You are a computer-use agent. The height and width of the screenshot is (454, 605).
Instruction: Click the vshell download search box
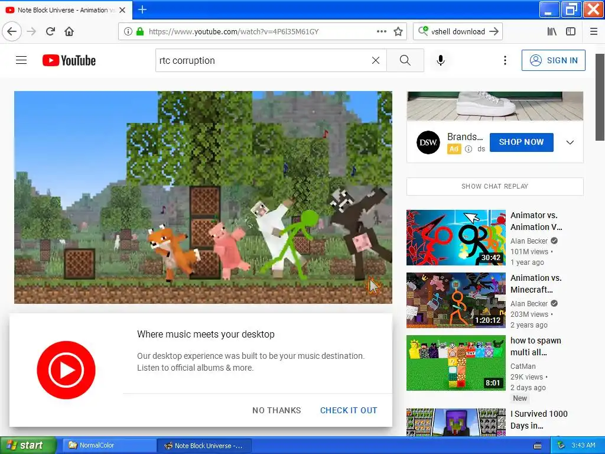(458, 31)
